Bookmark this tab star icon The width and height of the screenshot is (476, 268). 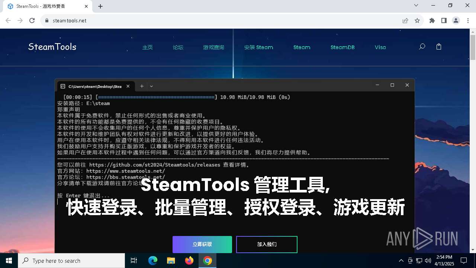[417, 20]
